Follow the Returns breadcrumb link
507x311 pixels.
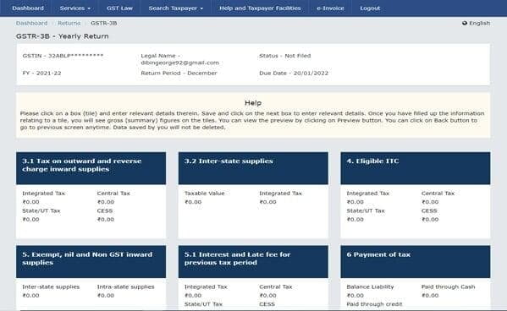coord(69,23)
